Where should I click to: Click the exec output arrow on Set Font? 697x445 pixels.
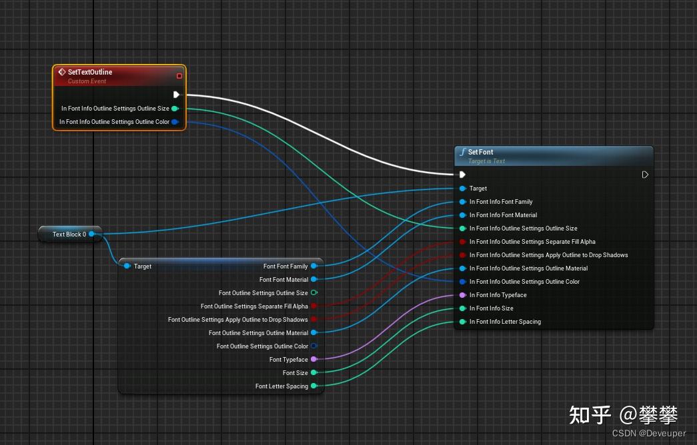tap(644, 175)
